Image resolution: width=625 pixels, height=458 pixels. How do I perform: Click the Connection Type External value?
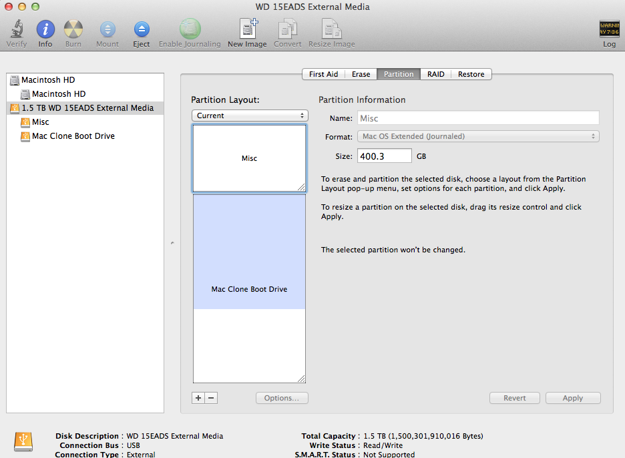(141, 454)
